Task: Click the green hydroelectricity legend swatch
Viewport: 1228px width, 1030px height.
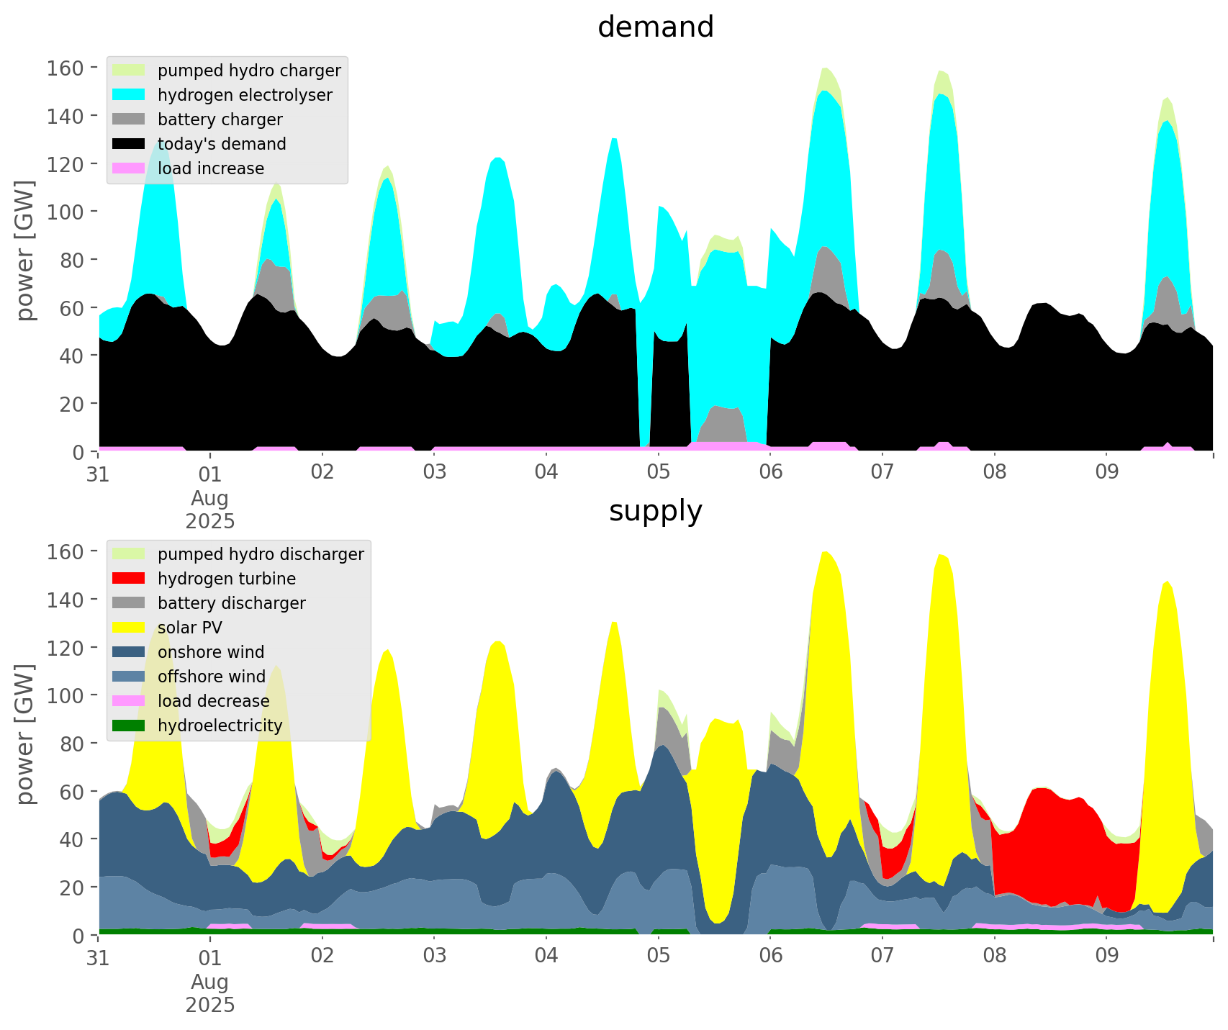Action: (x=129, y=726)
